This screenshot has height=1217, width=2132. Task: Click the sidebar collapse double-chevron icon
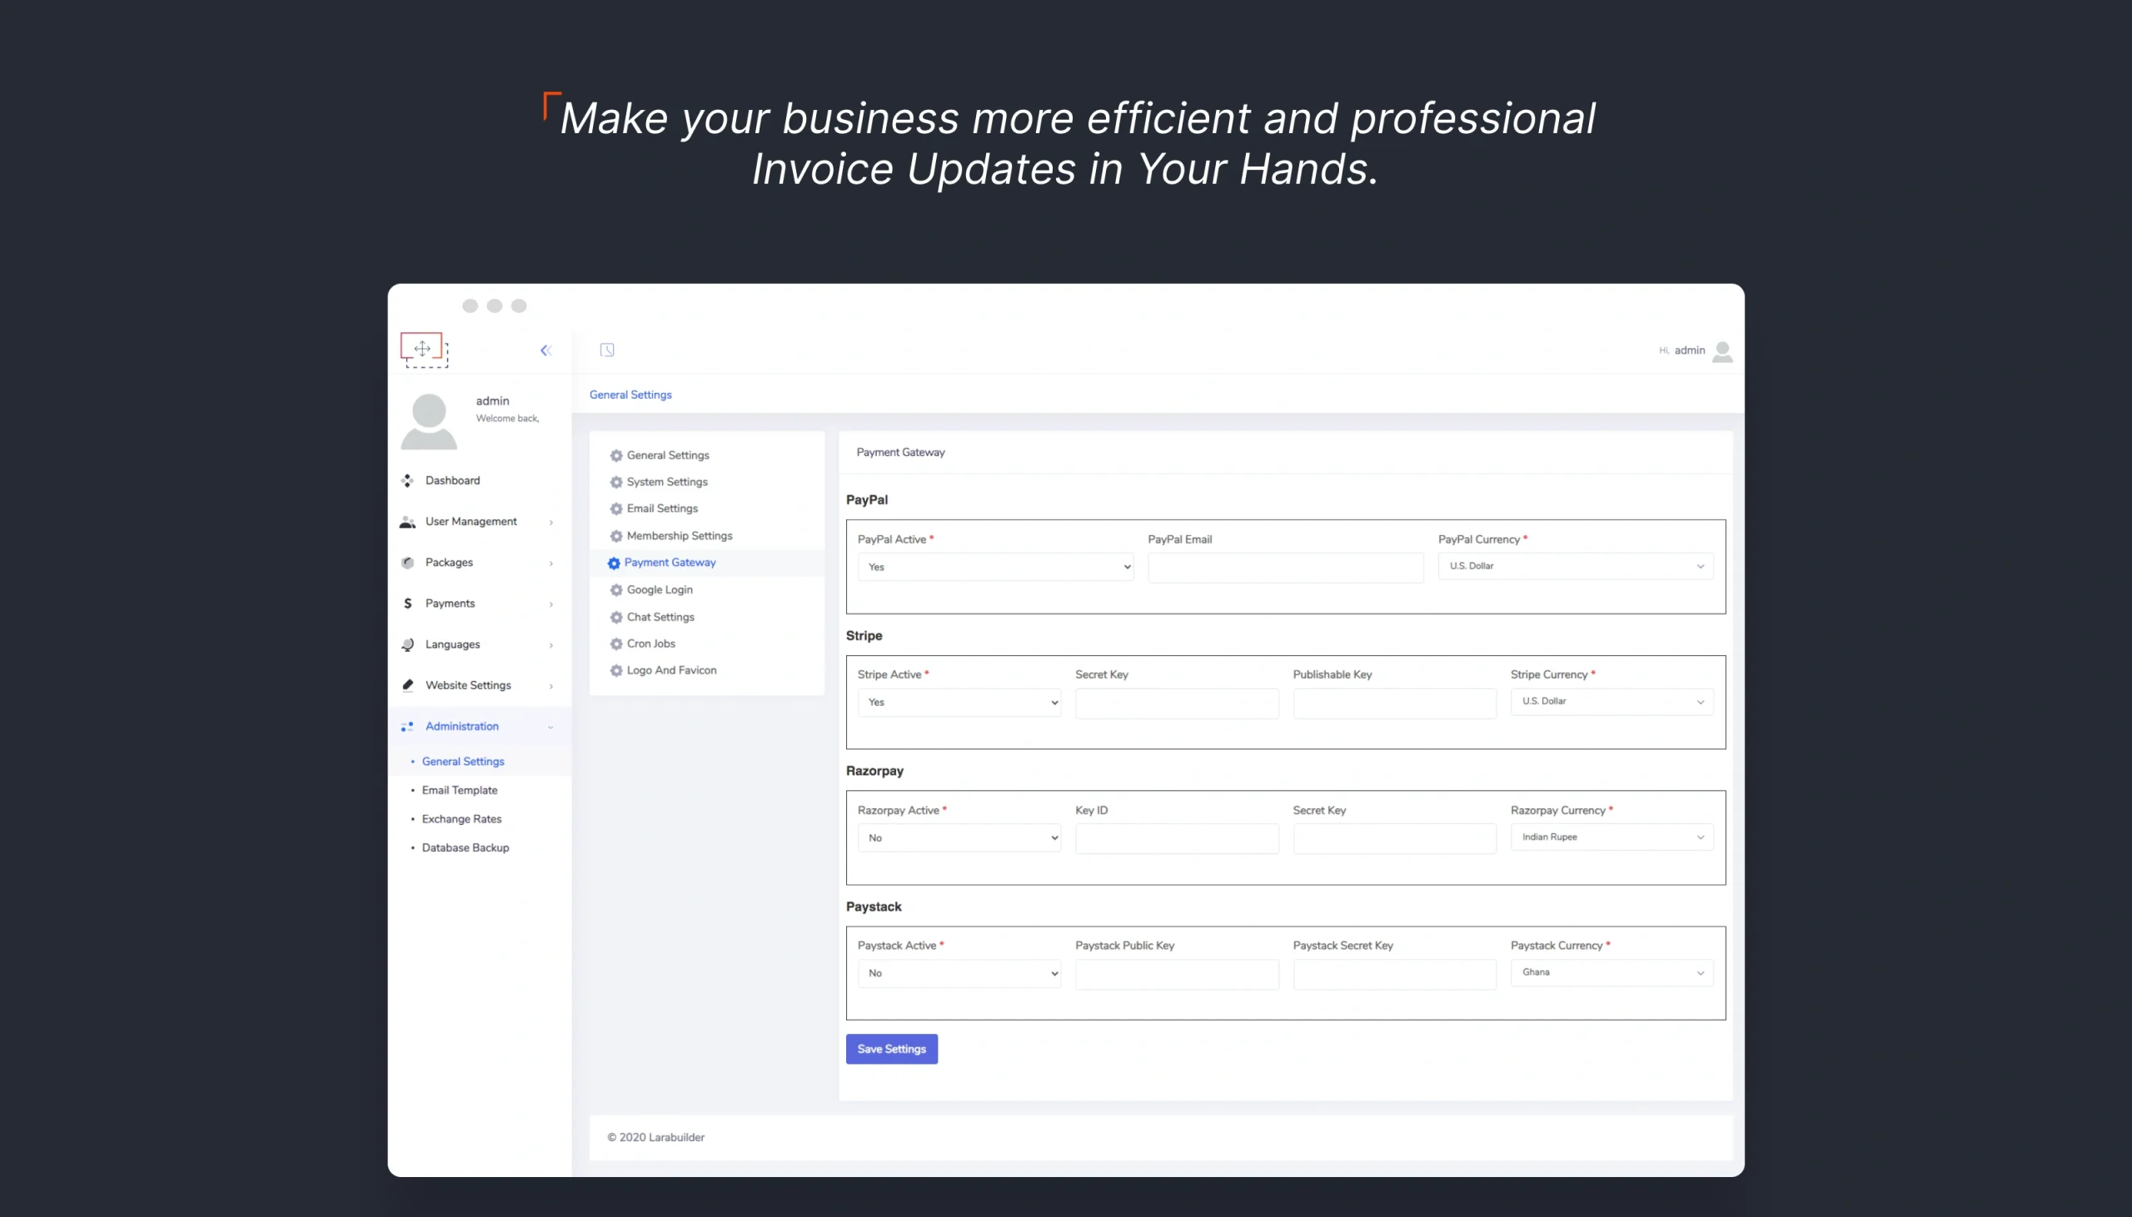click(x=546, y=350)
